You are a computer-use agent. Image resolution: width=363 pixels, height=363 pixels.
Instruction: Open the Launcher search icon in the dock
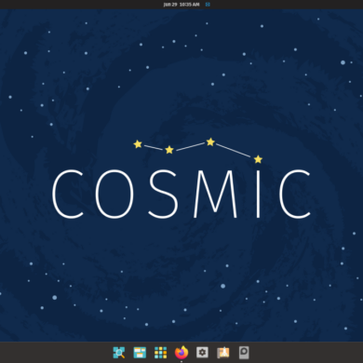click(119, 353)
